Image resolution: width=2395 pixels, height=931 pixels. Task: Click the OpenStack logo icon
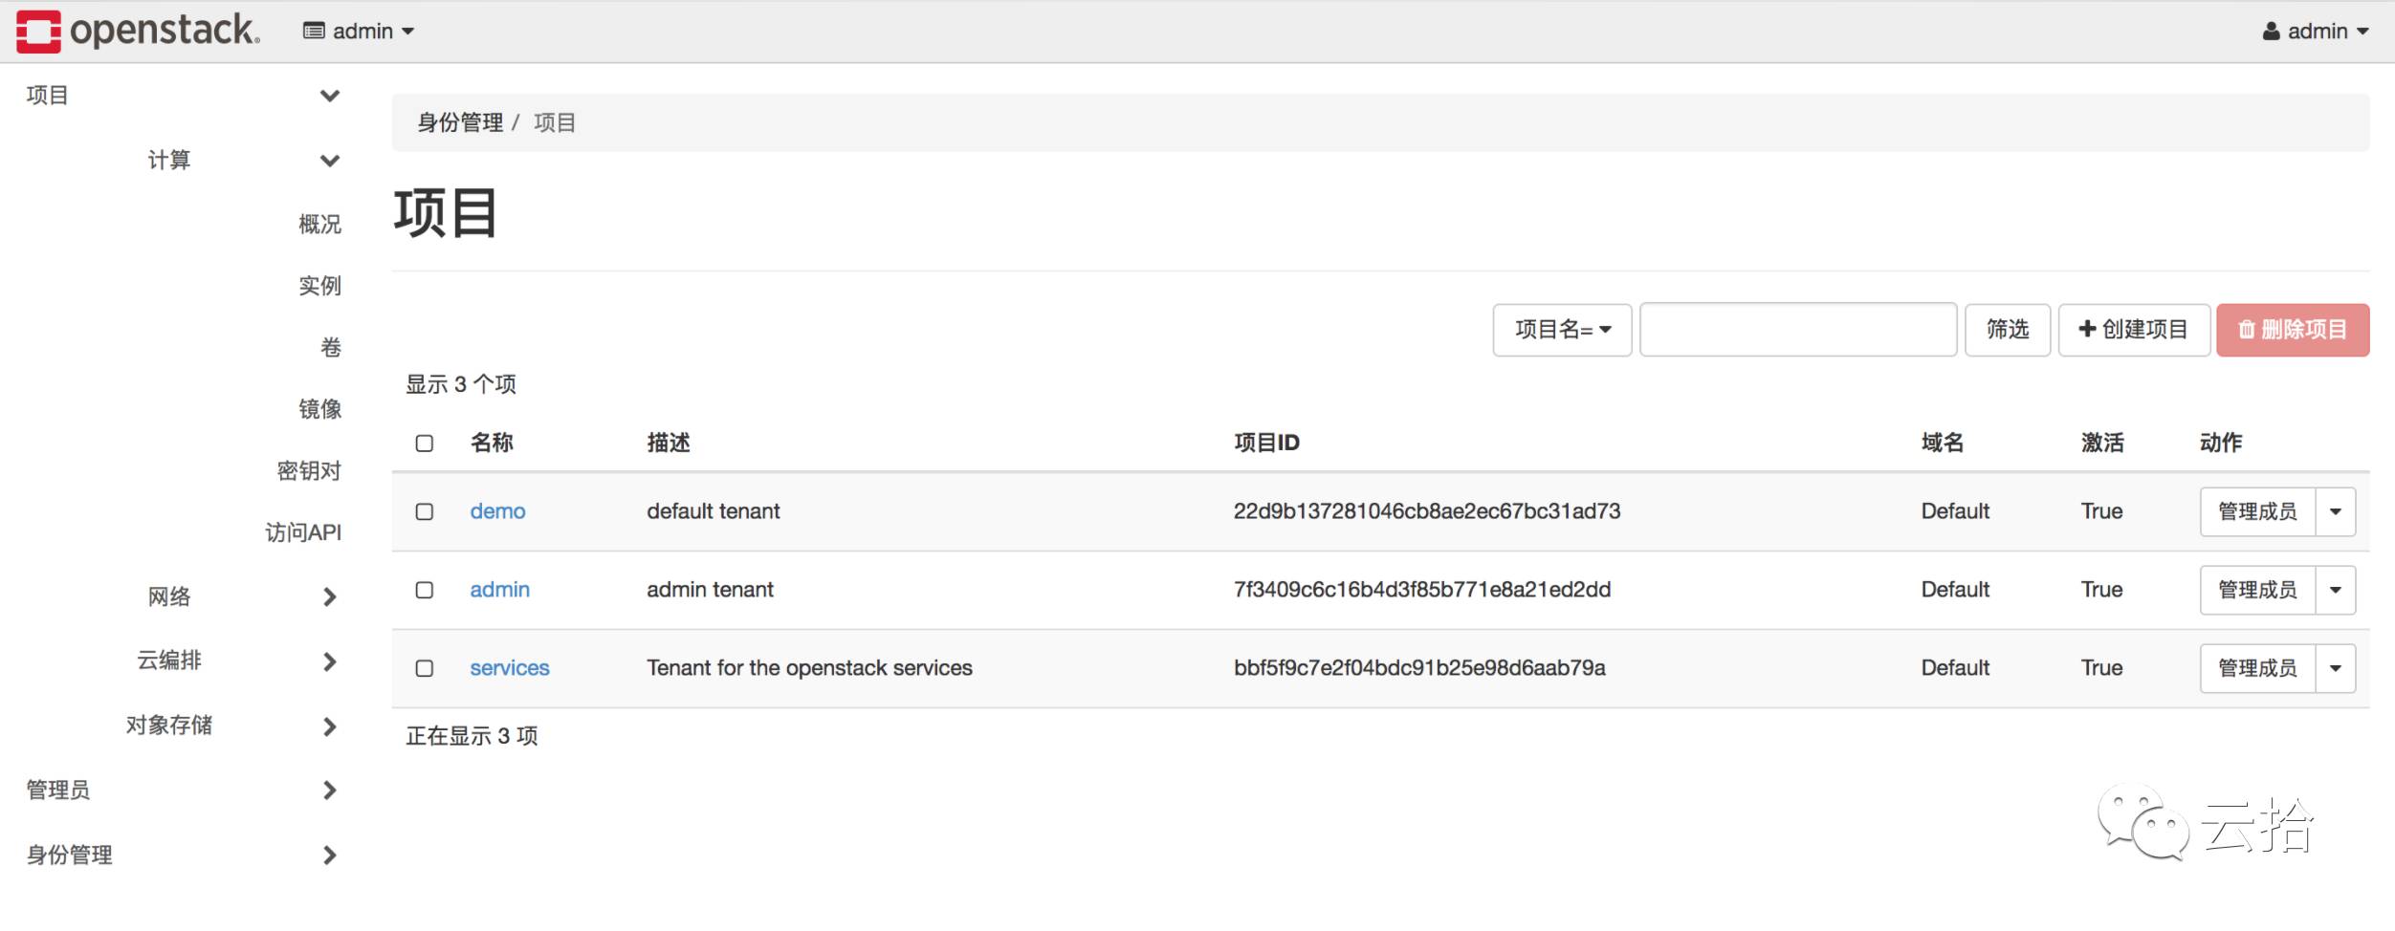[x=38, y=31]
